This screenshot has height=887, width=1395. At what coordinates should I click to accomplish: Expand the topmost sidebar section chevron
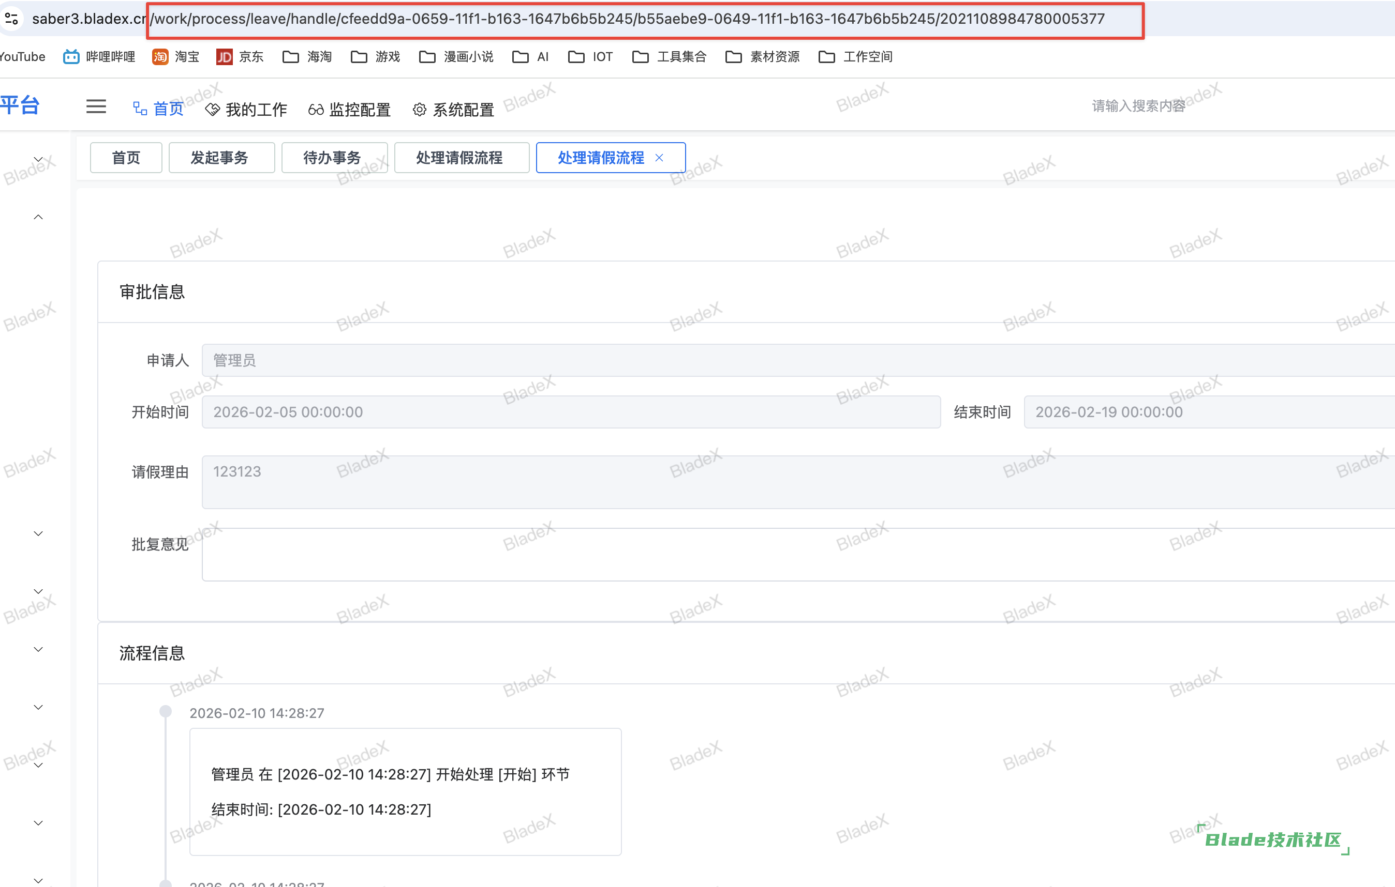click(38, 160)
